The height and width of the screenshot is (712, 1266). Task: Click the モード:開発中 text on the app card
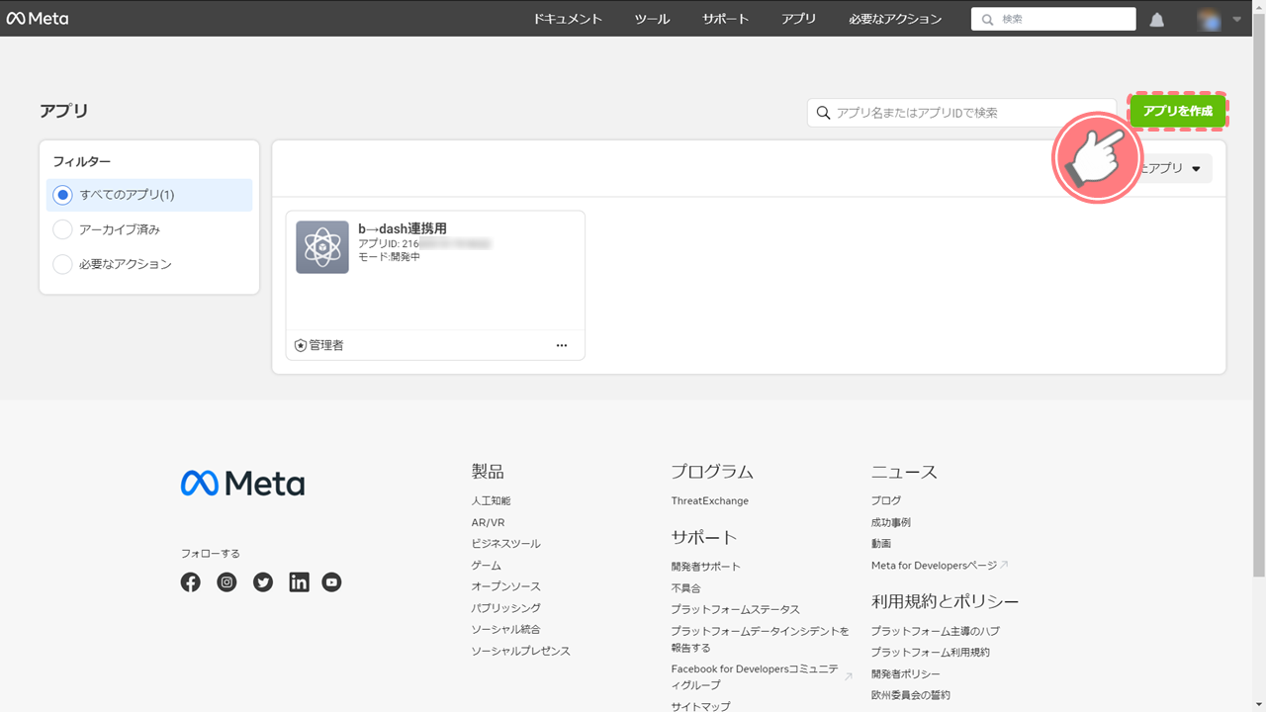point(389,257)
